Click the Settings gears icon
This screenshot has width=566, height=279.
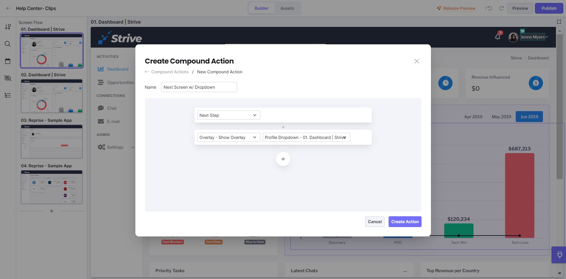click(x=101, y=147)
